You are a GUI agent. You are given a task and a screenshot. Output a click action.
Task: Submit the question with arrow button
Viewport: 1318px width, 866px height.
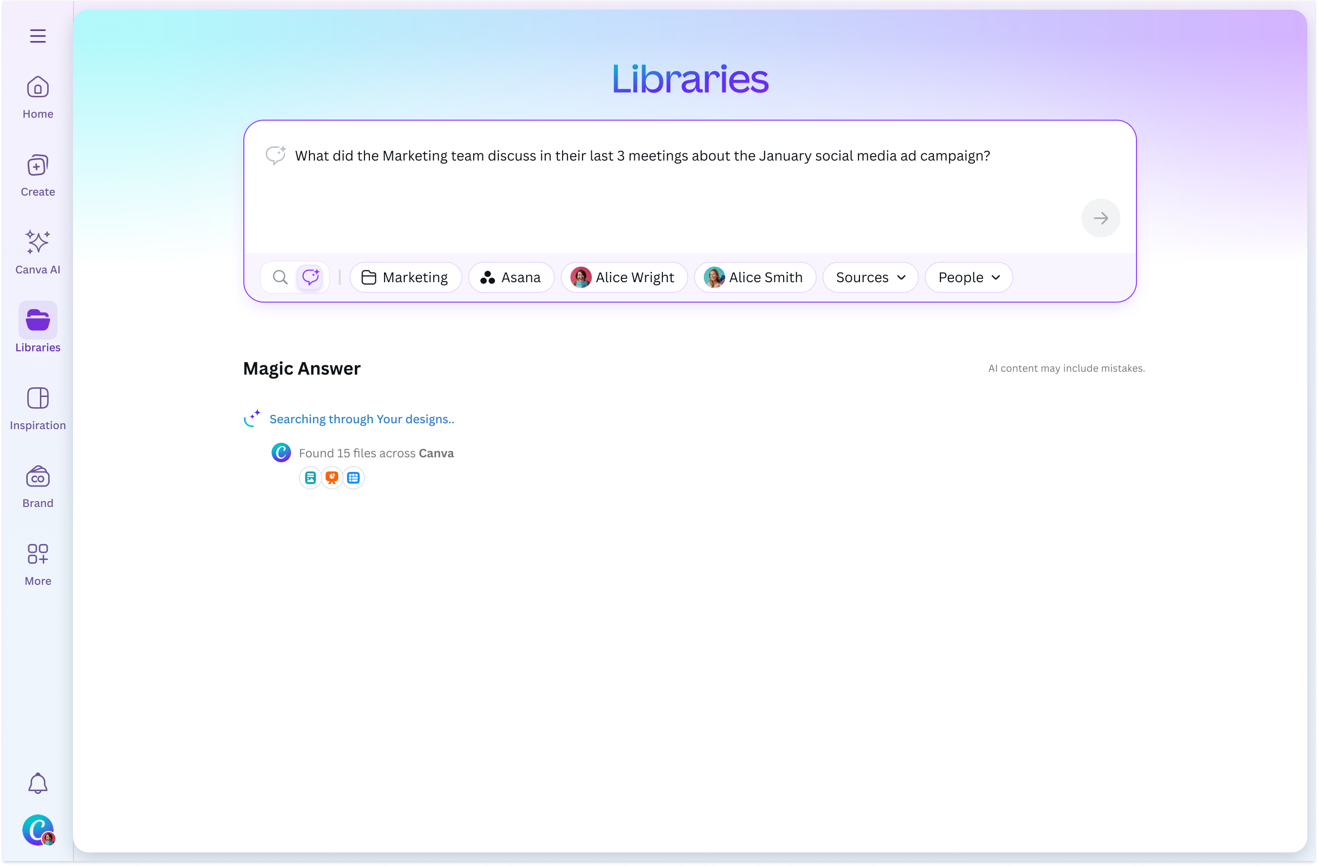coord(1100,217)
